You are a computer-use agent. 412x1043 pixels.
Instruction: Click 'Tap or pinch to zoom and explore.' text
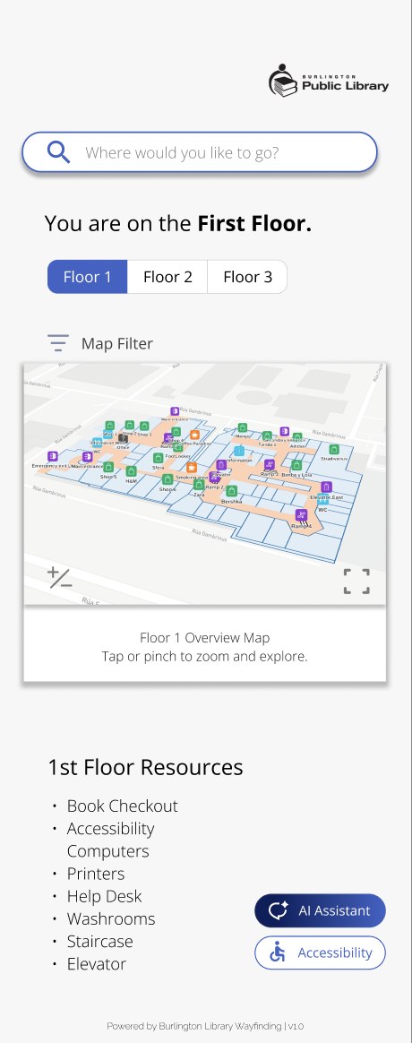(205, 657)
